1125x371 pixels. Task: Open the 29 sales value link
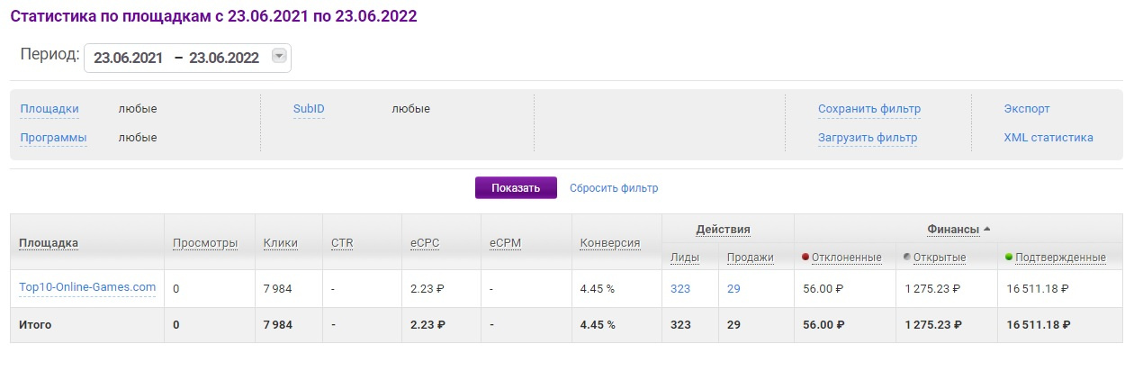[x=733, y=288]
